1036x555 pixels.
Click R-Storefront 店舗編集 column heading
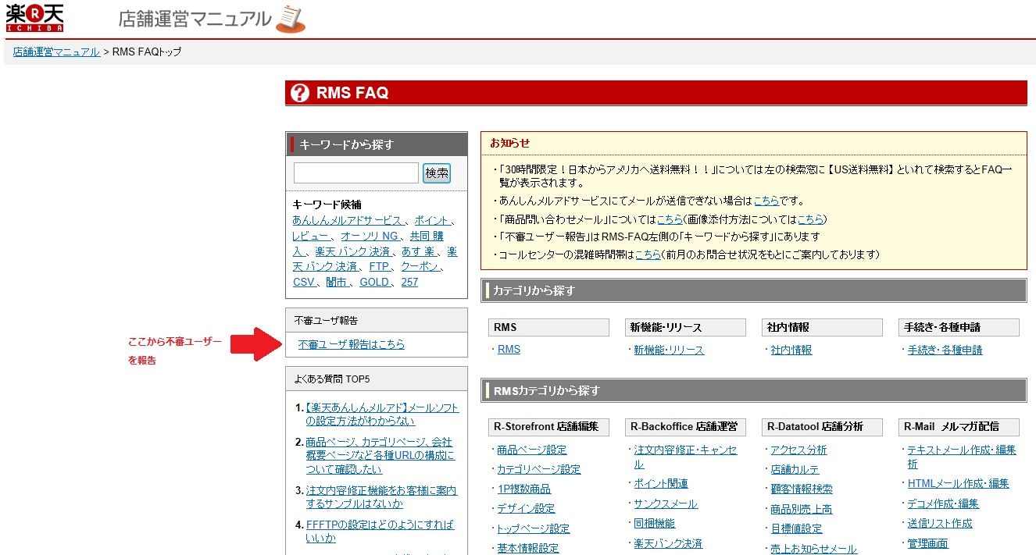point(548,427)
